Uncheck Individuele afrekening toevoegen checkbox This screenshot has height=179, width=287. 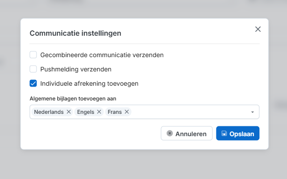click(33, 83)
